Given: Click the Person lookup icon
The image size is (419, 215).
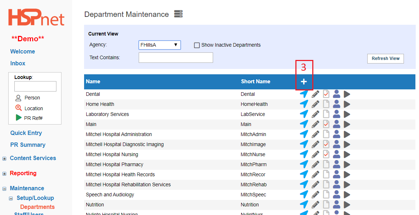Looking at the screenshot, I should coord(18,98).
